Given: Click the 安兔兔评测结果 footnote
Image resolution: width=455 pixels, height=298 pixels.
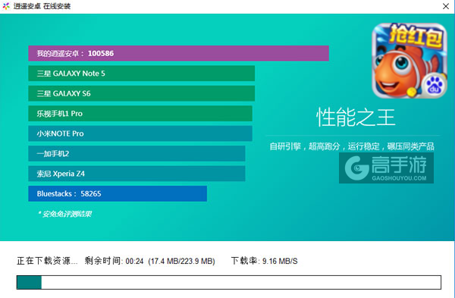Looking at the screenshot, I should pyautogui.click(x=64, y=214).
